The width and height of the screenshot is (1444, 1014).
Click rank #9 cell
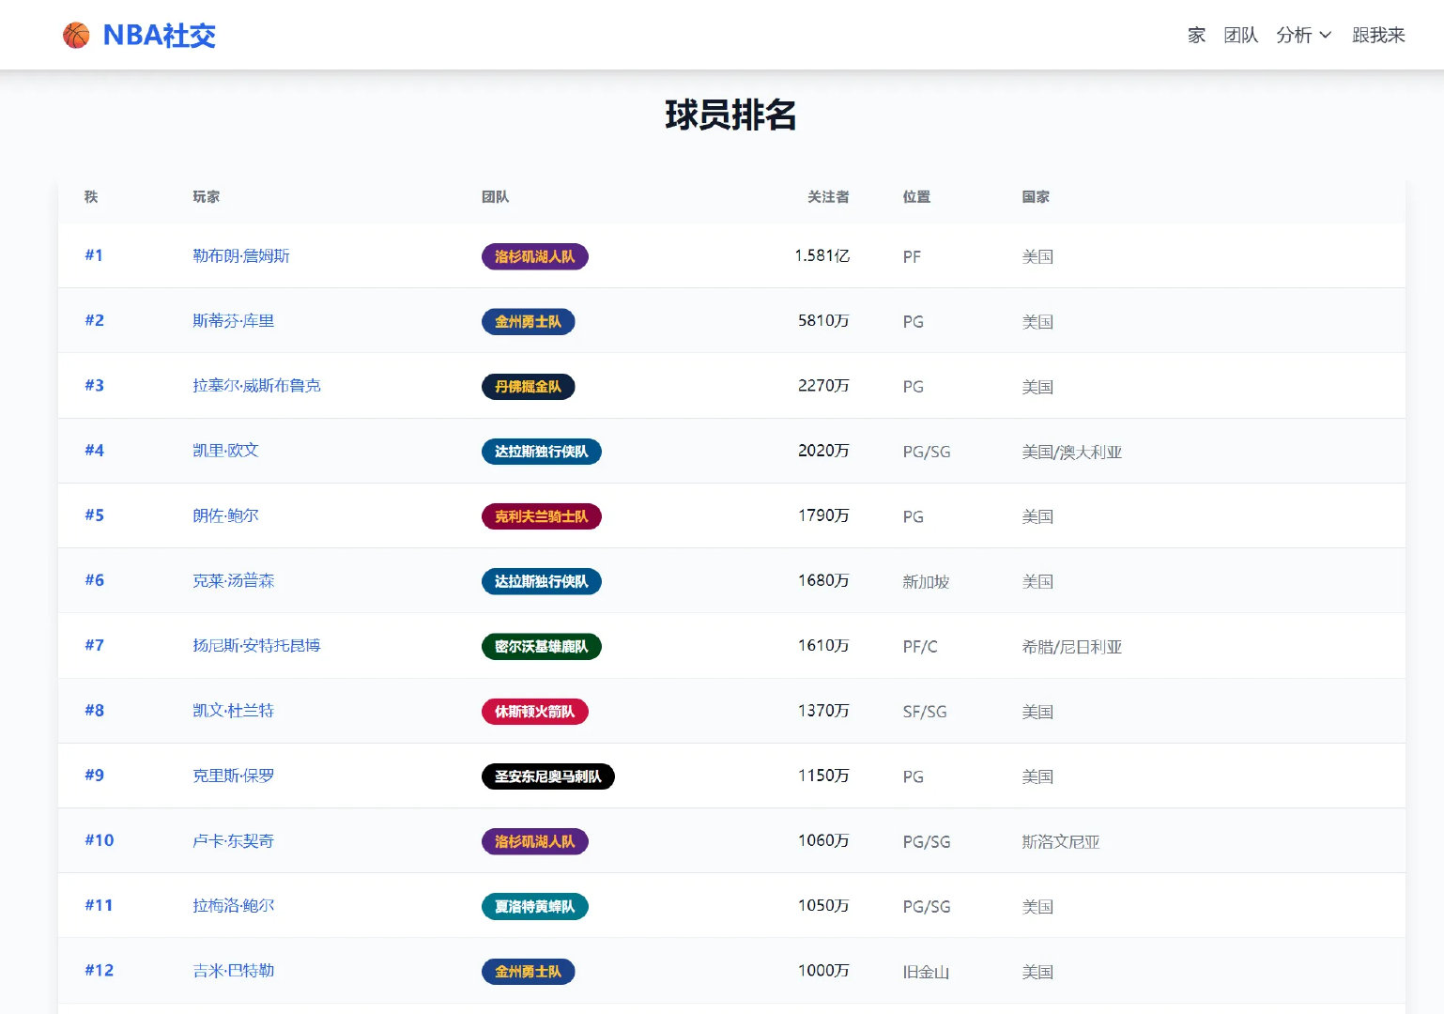pos(94,775)
